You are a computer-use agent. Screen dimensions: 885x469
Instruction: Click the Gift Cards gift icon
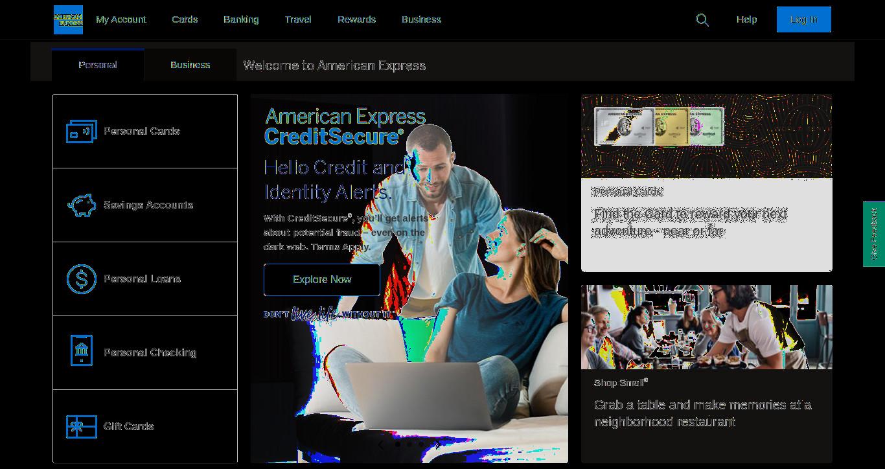coord(82,426)
